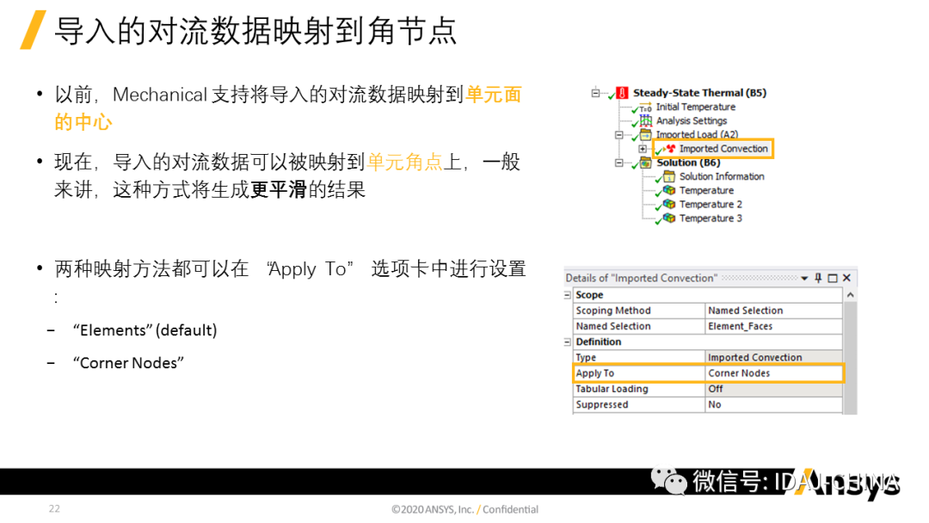Collapse the Solution (B6) tree node
The width and height of the screenshot is (929, 523).
click(619, 163)
